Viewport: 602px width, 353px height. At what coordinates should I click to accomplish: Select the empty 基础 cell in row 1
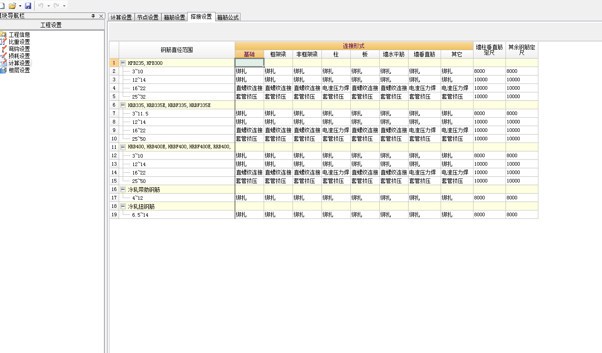click(249, 63)
